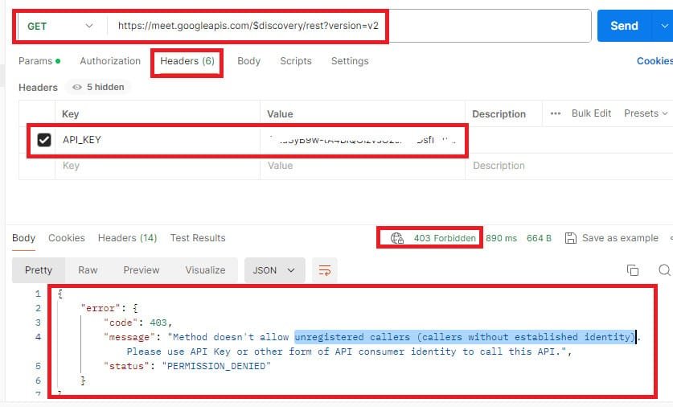Uncheck the API_KEY header checkbox
This screenshot has width=673, height=407.
click(44, 140)
